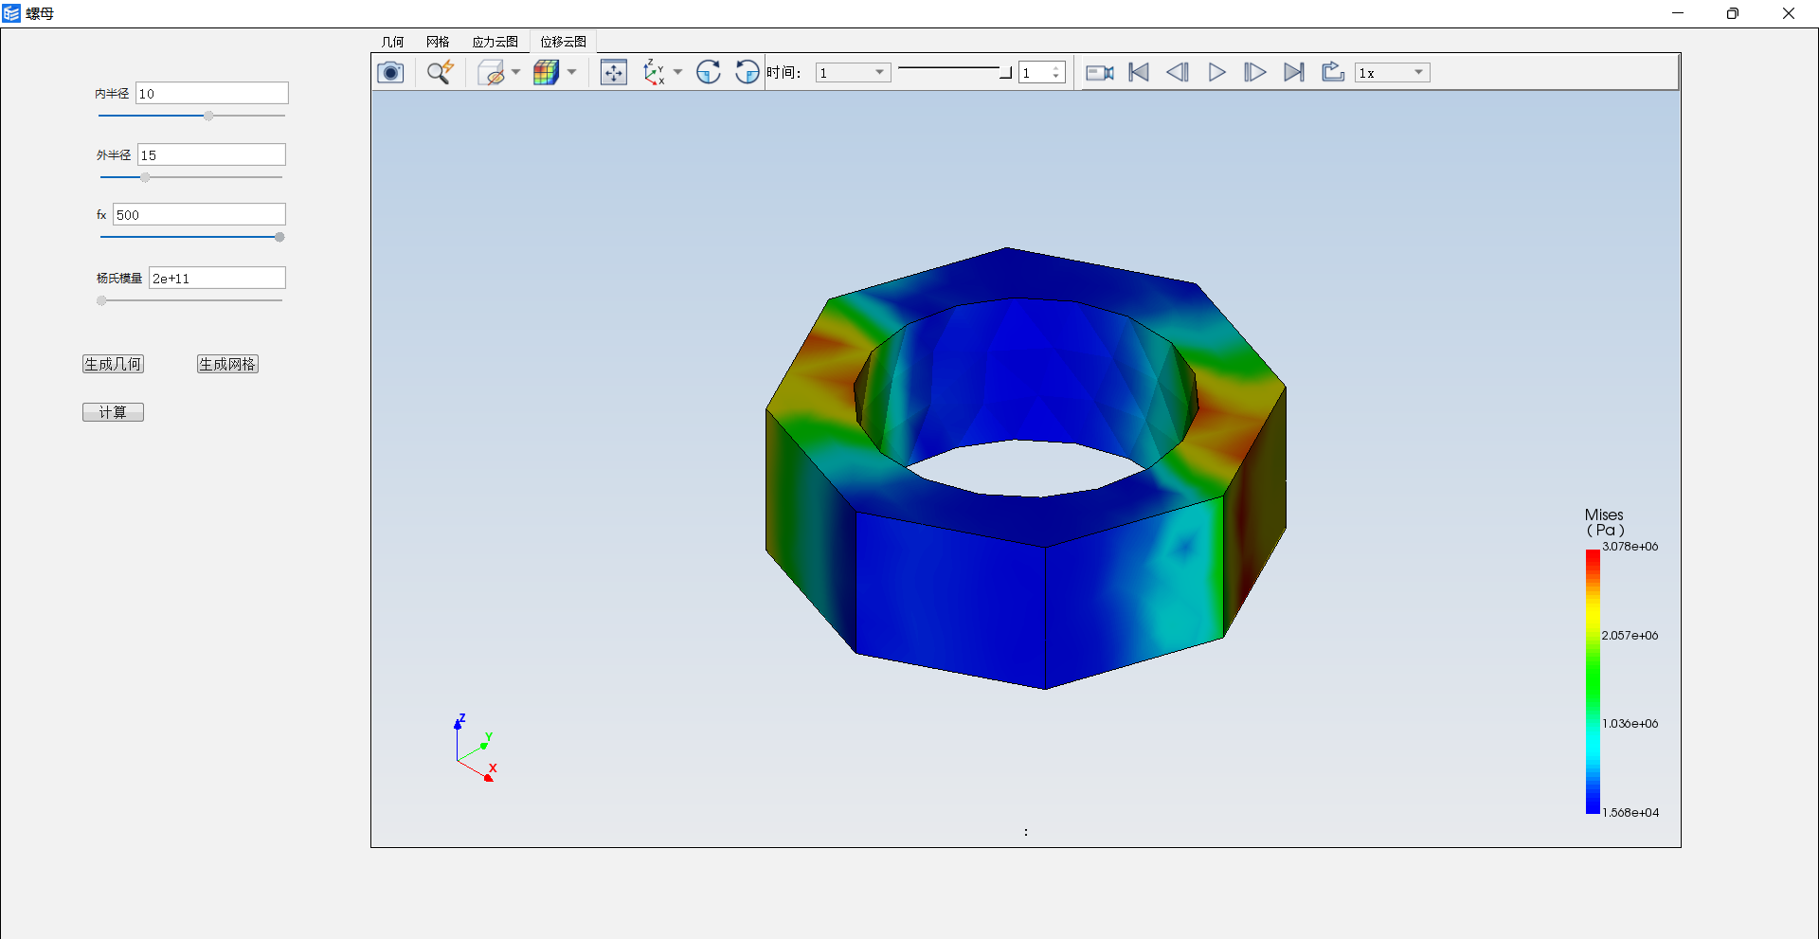Image resolution: width=1819 pixels, height=939 pixels.
Task: Click the 杨氏模量 input field
Action: [x=217, y=278]
